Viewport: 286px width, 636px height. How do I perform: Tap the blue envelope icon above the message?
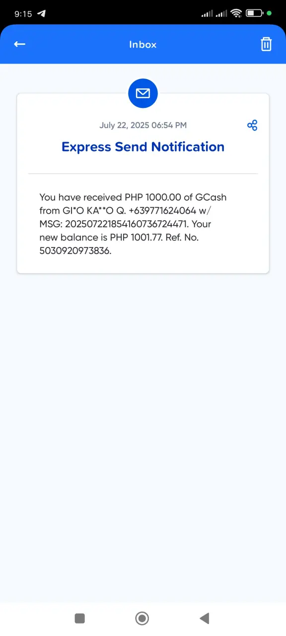[x=143, y=93]
